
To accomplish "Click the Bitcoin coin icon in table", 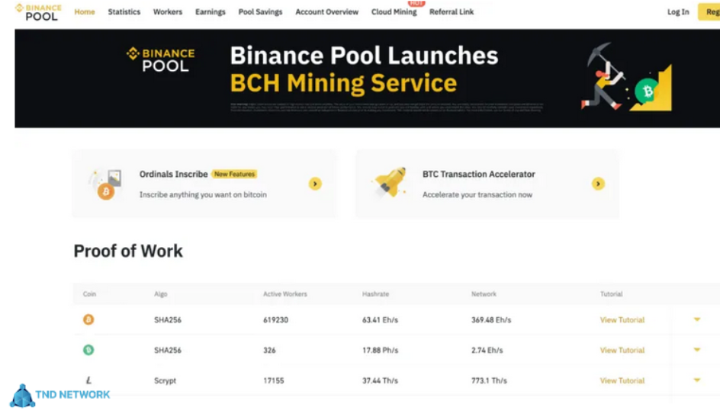I will (x=88, y=320).
